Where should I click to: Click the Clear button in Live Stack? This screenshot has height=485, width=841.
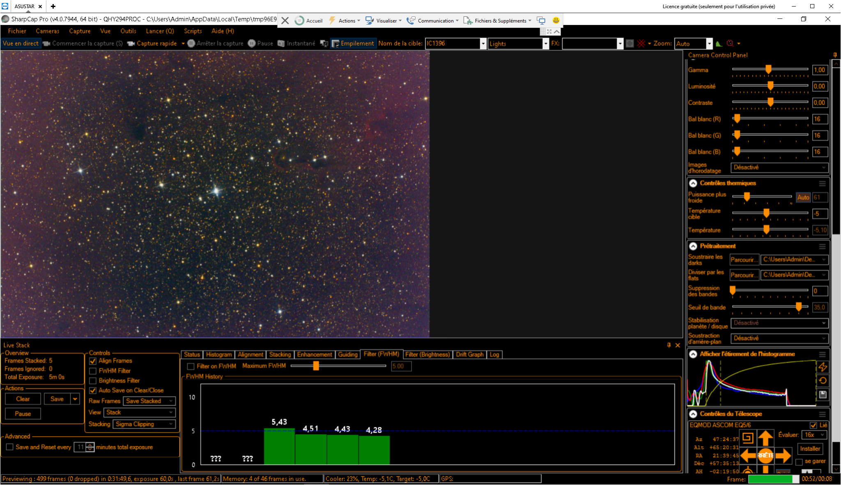(23, 399)
